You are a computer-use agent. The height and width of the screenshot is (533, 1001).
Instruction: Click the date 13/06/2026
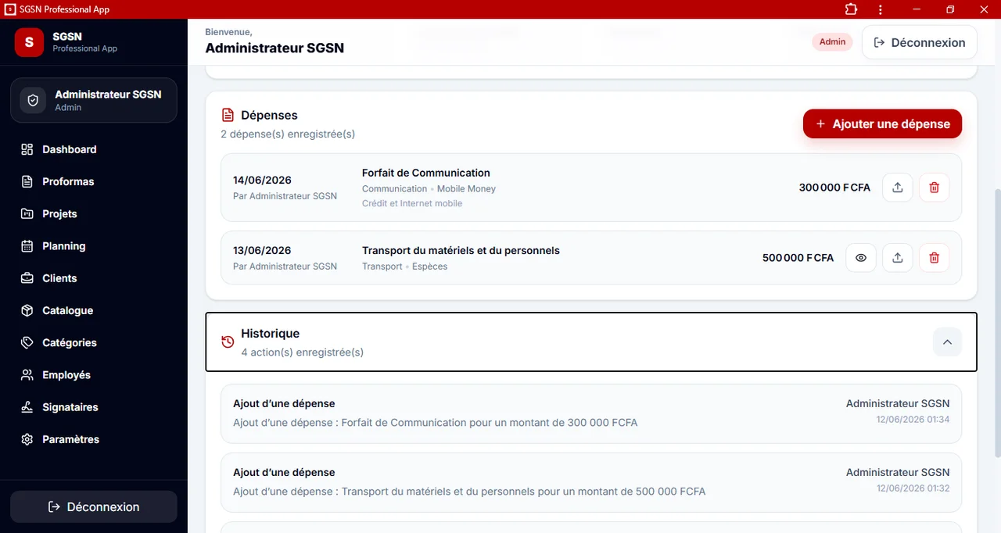(262, 251)
